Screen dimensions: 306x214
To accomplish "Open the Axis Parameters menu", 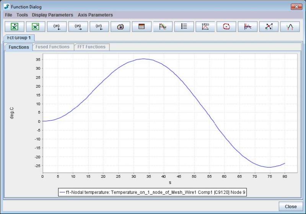I will (x=95, y=15).
